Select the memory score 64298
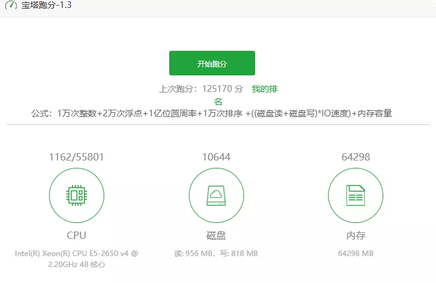The width and height of the screenshot is (436, 283). tap(356, 157)
